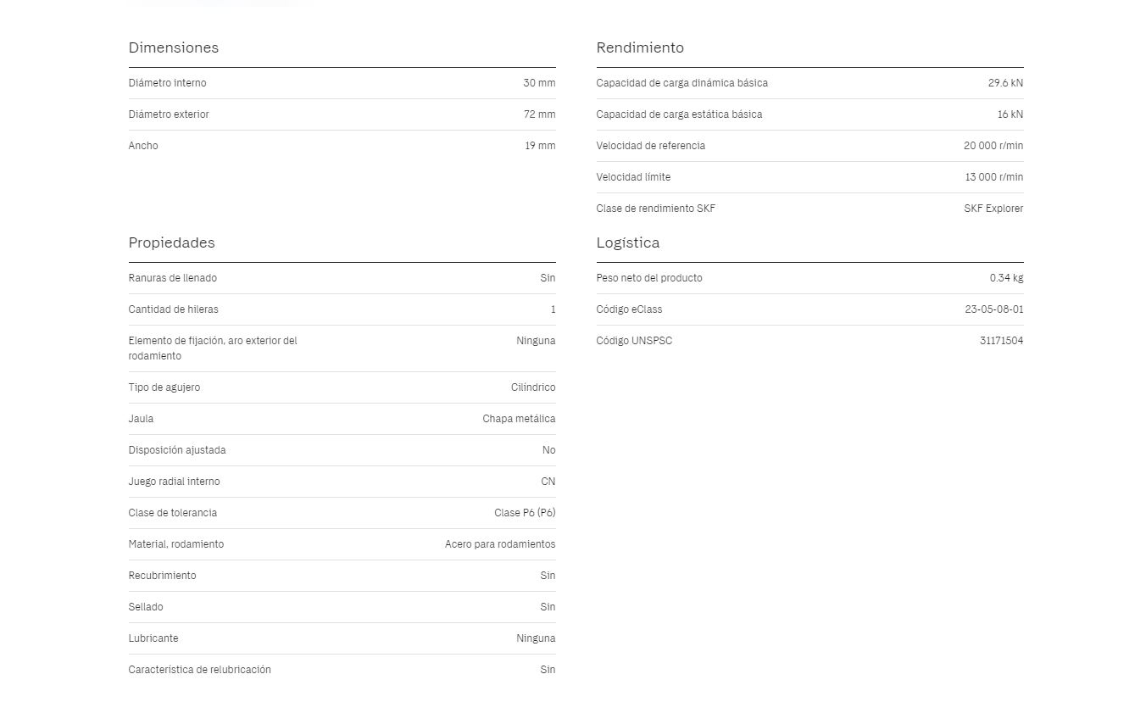Click the Peso neto del producto label
1146x702 pixels.
[x=648, y=278]
